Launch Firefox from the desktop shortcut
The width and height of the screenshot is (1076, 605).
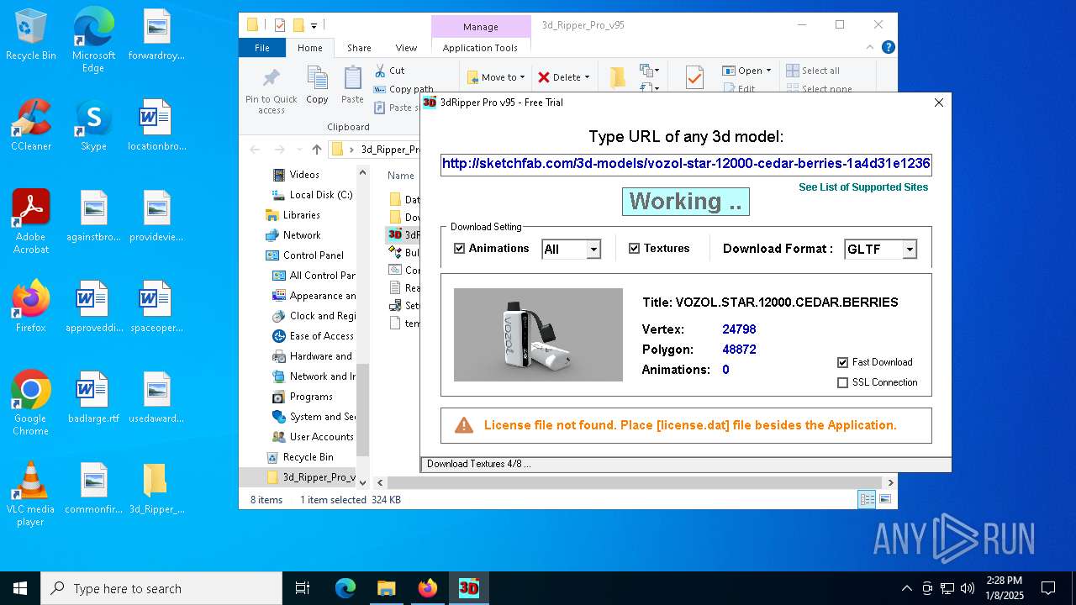click(31, 308)
